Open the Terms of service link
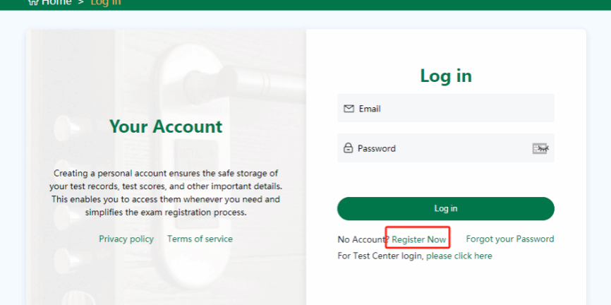The width and height of the screenshot is (611, 305). click(x=200, y=239)
